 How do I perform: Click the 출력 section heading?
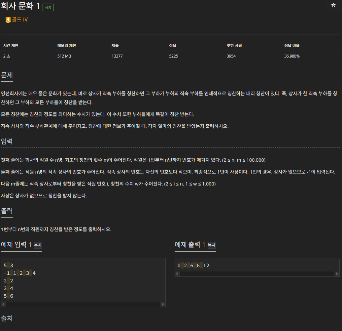coord(7,211)
